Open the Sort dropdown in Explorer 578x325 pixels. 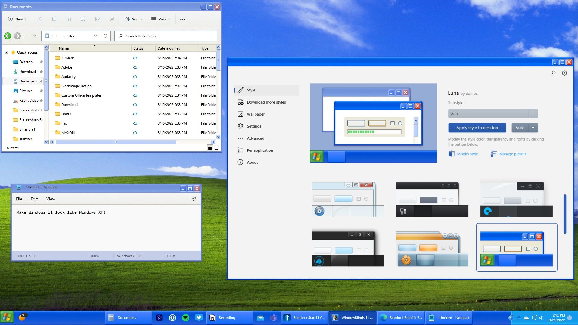pos(134,19)
